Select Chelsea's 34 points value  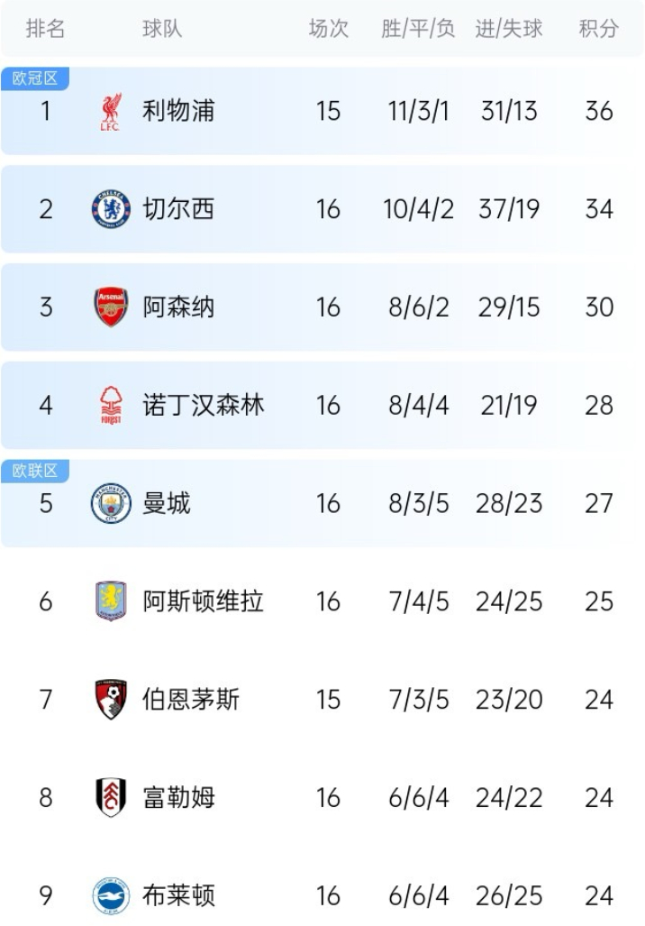[599, 209]
